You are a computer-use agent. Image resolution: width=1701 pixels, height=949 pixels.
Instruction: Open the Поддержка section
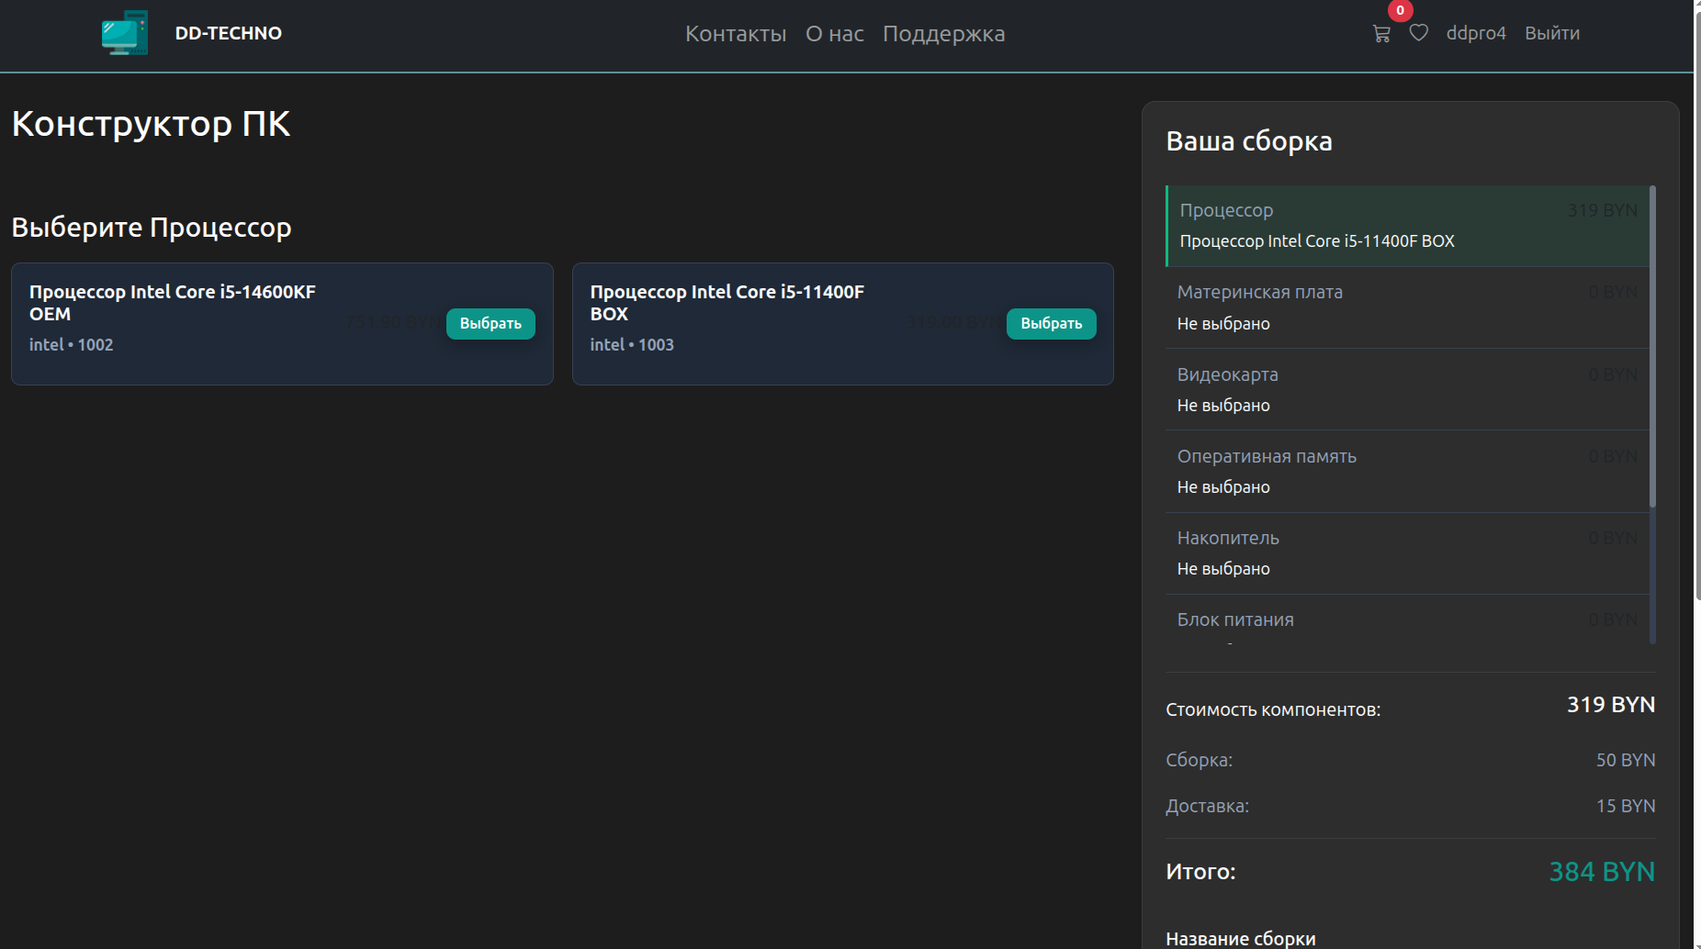[x=944, y=34]
